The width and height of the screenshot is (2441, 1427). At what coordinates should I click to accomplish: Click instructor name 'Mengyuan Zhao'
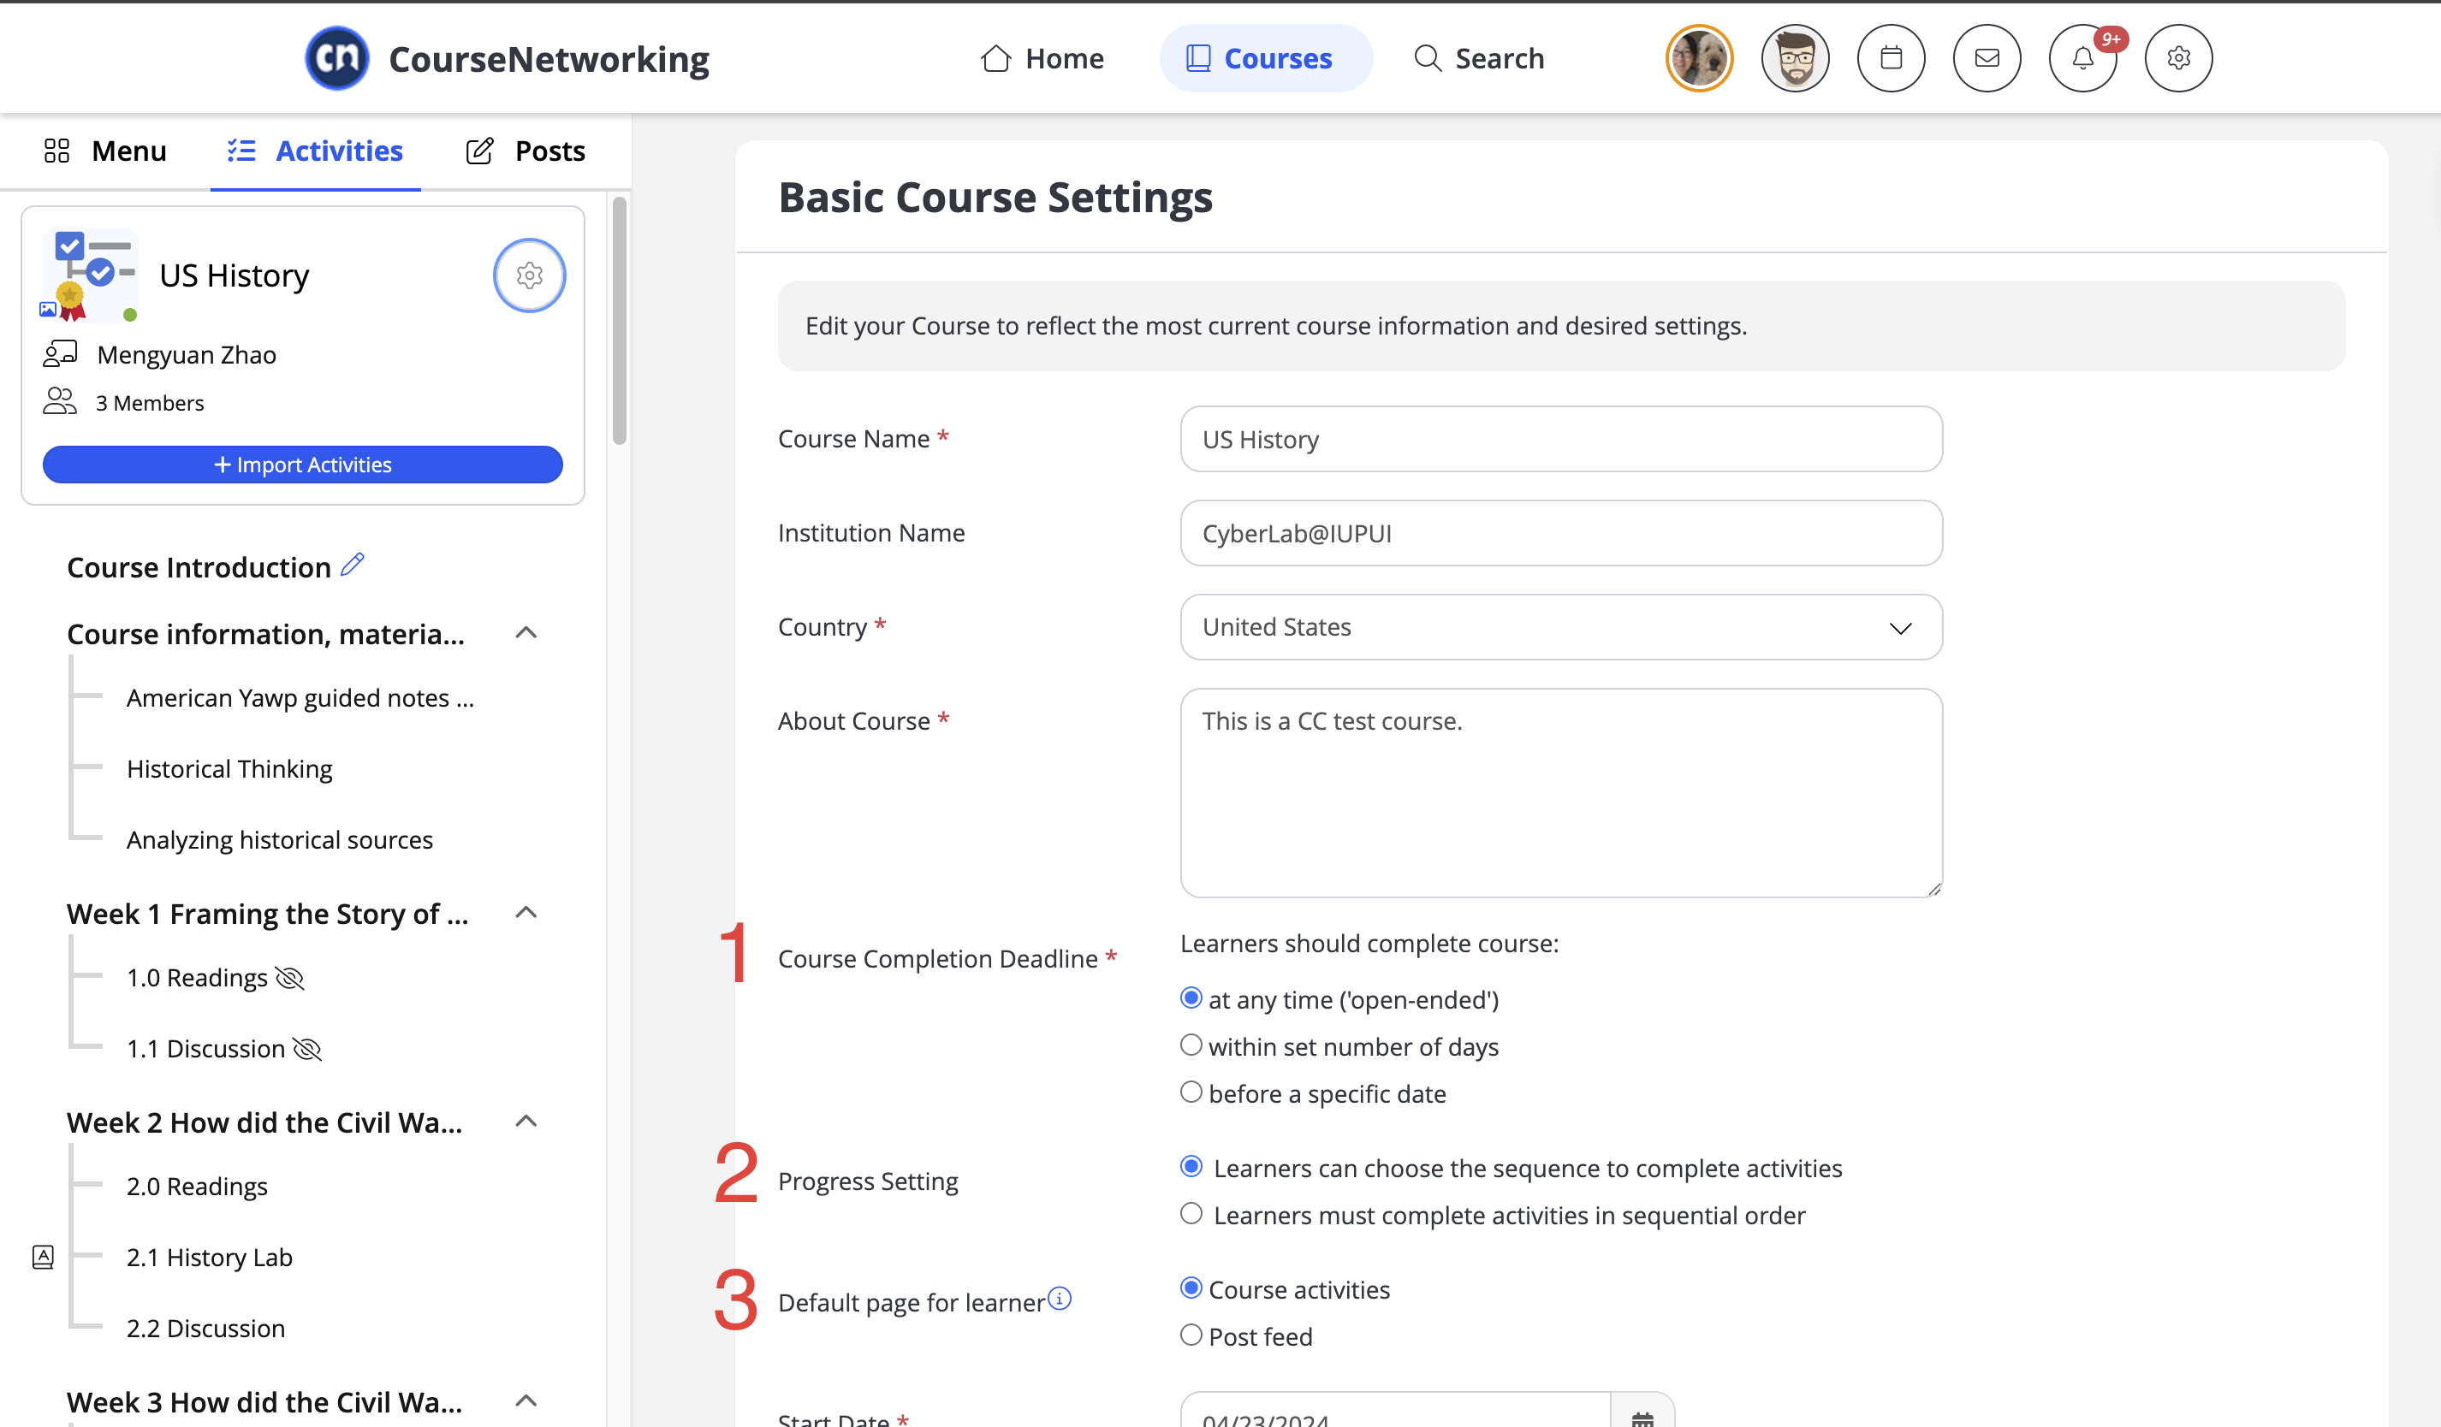click(x=187, y=355)
